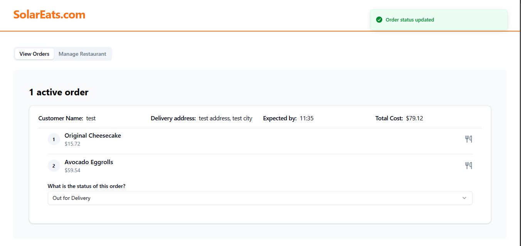
Task: Click the utensils icon for Original Cheesecake
Action: 469,139
